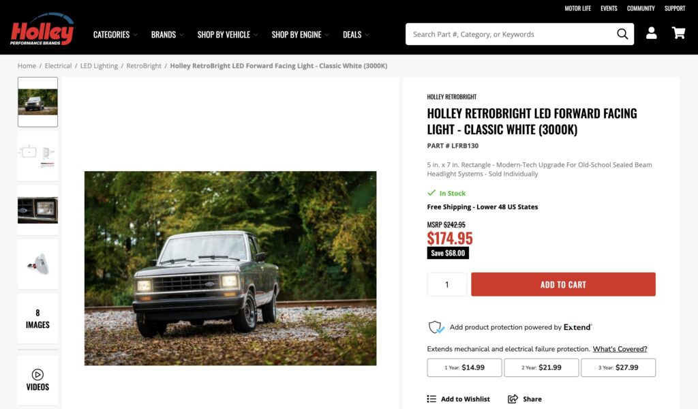Expand the Shop By Engine dropdown
Viewport: 698px width, 409px height.
click(x=301, y=35)
